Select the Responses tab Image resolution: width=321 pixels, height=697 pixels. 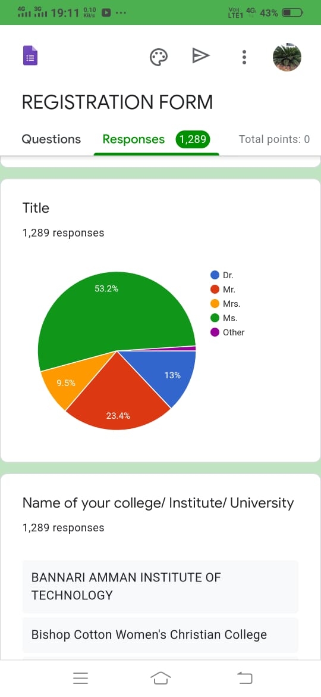[x=134, y=139]
